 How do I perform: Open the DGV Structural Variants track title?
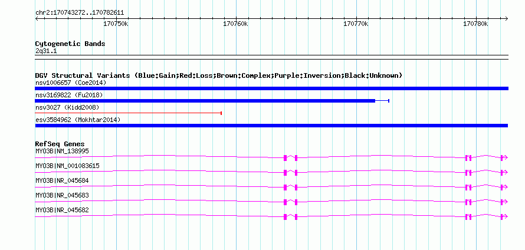(219, 75)
